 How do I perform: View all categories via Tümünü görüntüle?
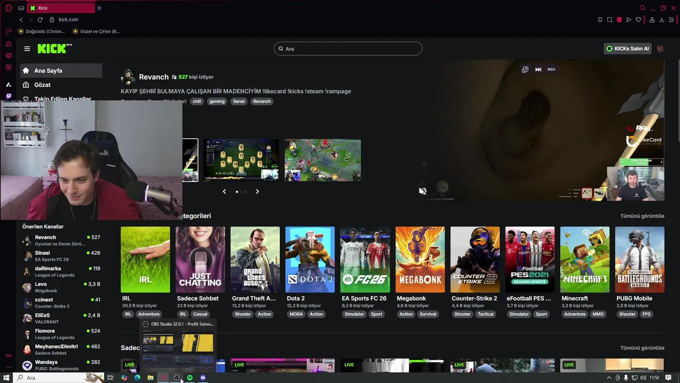pos(642,216)
